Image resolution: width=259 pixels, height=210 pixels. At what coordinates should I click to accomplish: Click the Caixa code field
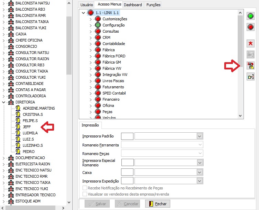click(x=127, y=172)
